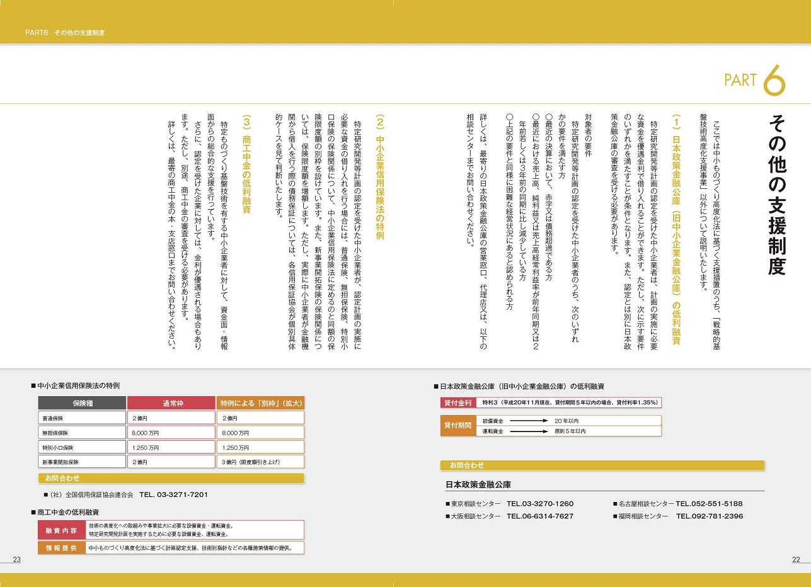
Task: Click the bold '日本政策金融公庫' contact heading
Action: pyautogui.click(x=478, y=485)
